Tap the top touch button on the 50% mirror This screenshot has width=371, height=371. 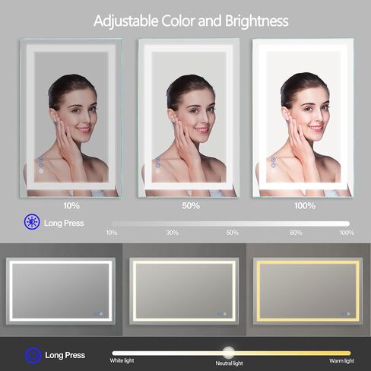point(157,160)
